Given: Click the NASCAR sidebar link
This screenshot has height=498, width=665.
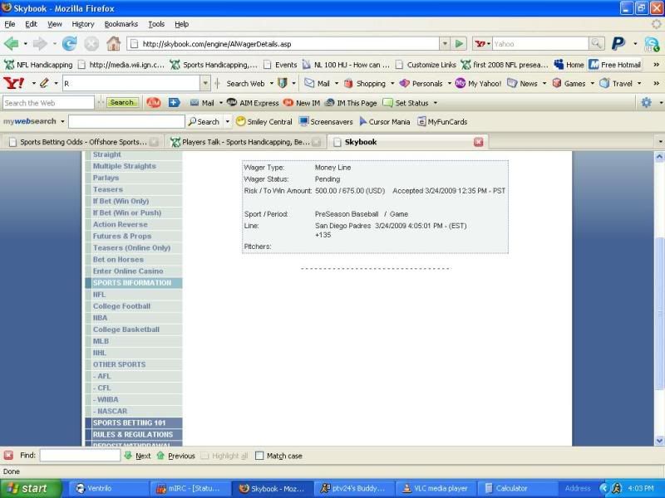Looking at the screenshot, I should (x=110, y=411).
